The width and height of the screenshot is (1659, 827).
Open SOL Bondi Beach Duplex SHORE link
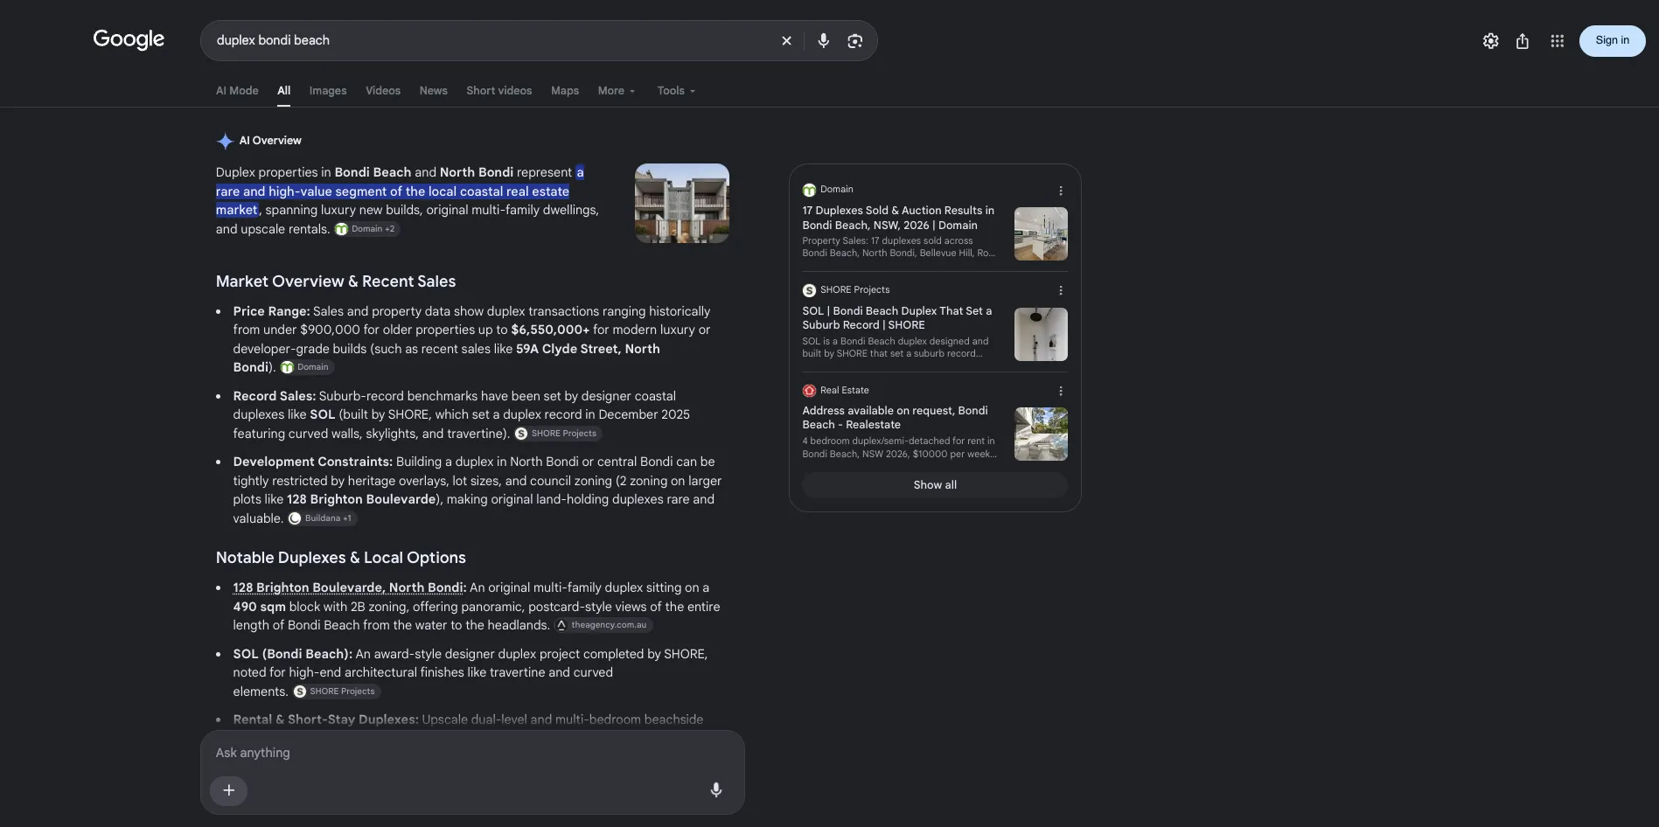[x=896, y=317]
